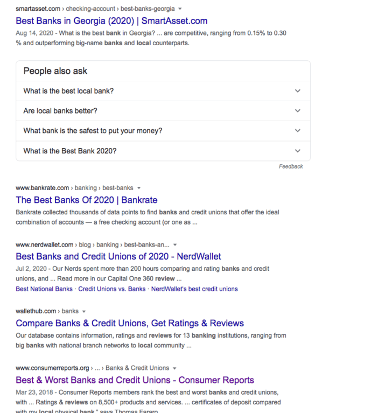The image size is (378, 413).
Task: Click the Feedback link below the questions
Action: pyautogui.click(x=291, y=166)
